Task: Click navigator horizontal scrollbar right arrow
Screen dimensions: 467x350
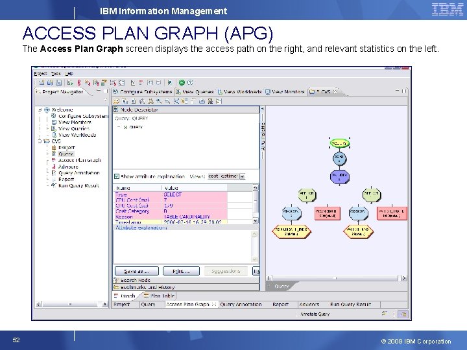Action: click(x=104, y=305)
